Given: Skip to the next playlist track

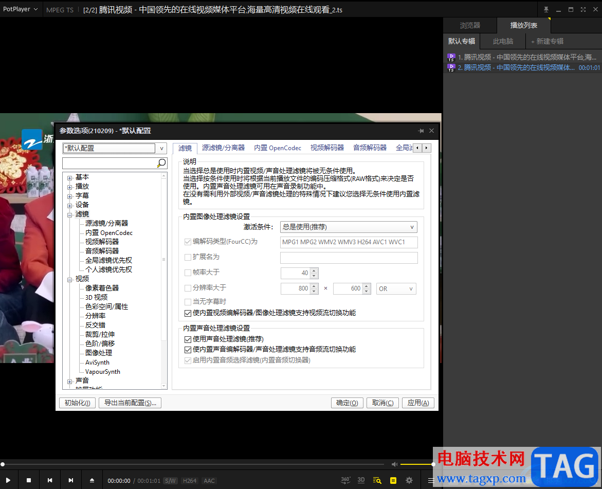Looking at the screenshot, I should 71,480.
